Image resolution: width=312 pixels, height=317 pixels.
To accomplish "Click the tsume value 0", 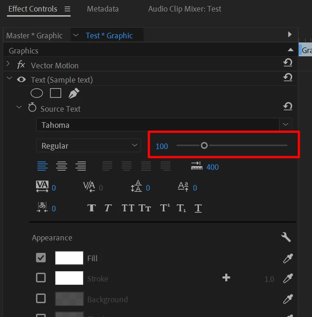I will click(x=54, y=209).
